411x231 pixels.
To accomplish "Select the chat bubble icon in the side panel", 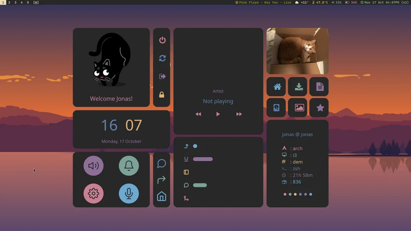I will (161, 163).
